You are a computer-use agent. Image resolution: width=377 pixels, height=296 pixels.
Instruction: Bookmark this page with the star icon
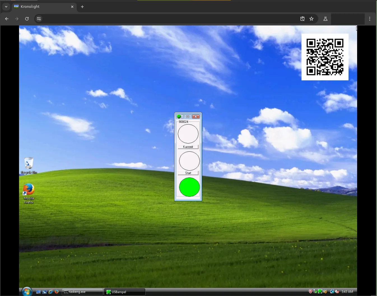point(311,19)
